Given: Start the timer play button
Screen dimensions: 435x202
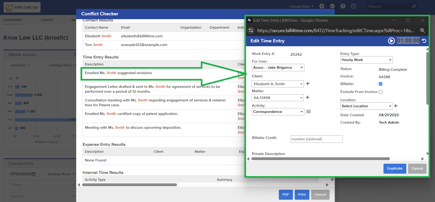Looking at the screenshot, I should point(391,41).
